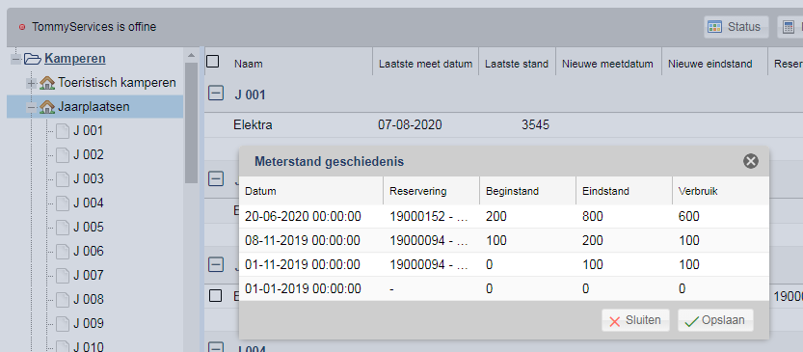803x352 pixels.
Task: Click the Datum column header in the dialog
Action: click(x=311, y=191)
